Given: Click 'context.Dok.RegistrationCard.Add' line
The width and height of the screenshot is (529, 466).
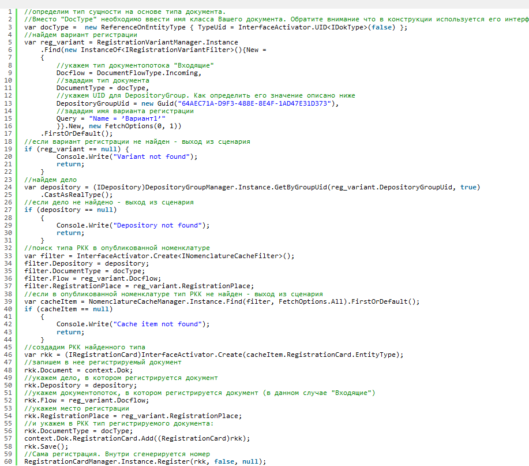Looking at the screenshot, I should tap(137, 439).
